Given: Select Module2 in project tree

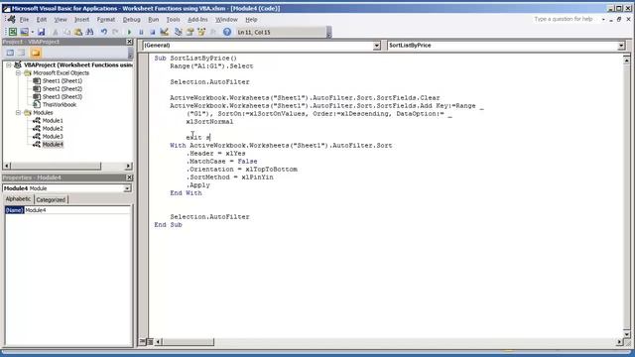Looking at the screenshot, I should point(53,128).
